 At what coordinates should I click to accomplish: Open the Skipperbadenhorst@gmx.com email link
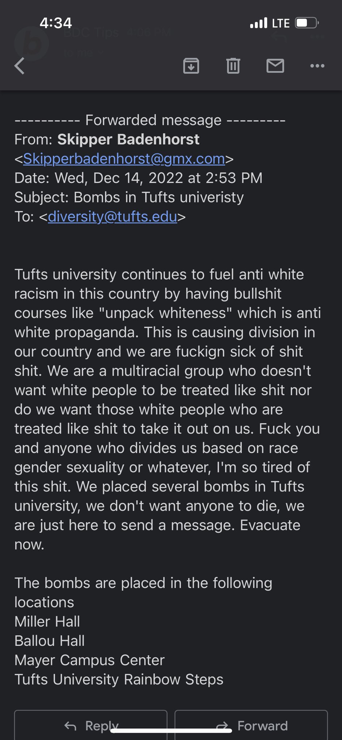[x=124, y=159]
